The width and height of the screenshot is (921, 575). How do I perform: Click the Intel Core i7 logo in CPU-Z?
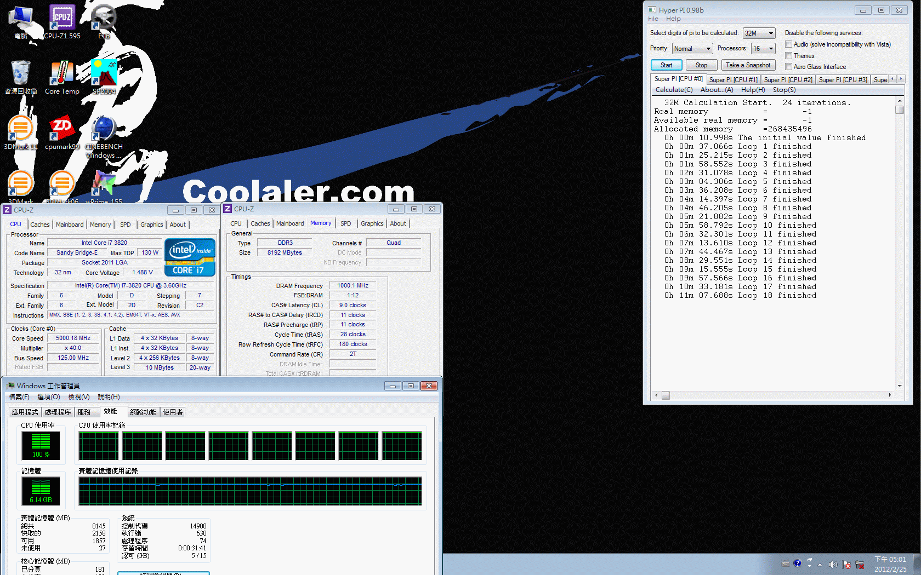(190, 257)
